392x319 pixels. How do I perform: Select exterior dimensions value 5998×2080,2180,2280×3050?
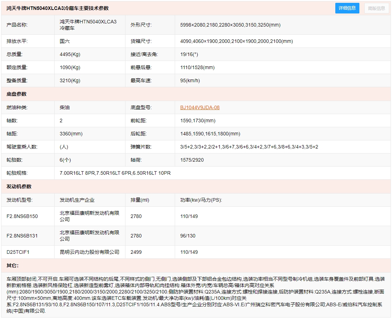click(x=230, y=25)
